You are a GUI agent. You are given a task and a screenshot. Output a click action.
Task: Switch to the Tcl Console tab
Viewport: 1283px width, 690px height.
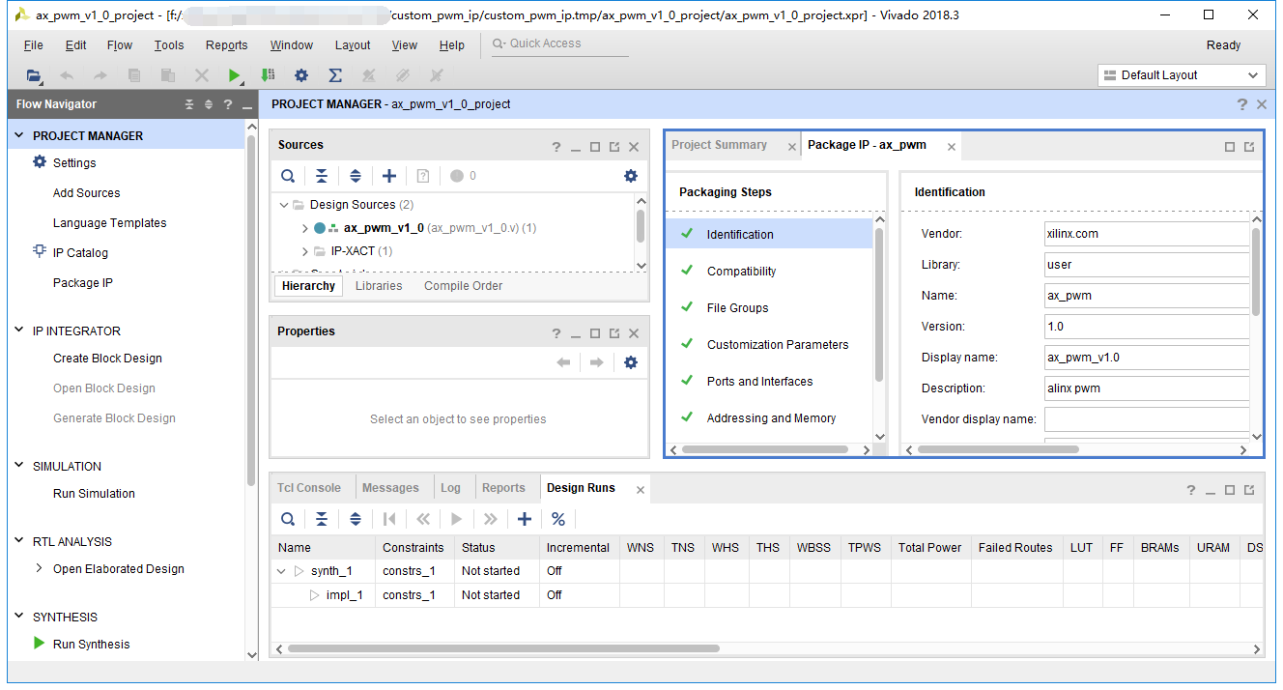coord(309,488)
